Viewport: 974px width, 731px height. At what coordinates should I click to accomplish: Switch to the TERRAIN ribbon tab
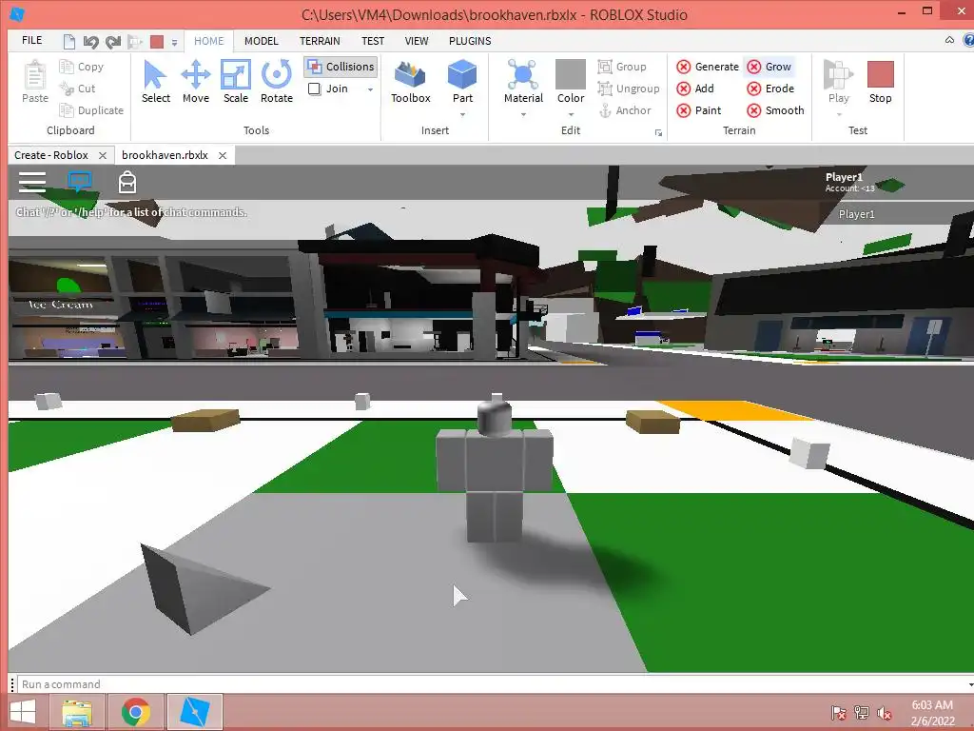(320, 40)
